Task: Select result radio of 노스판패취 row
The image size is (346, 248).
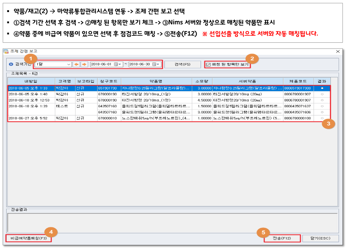Action: (322, 118)
